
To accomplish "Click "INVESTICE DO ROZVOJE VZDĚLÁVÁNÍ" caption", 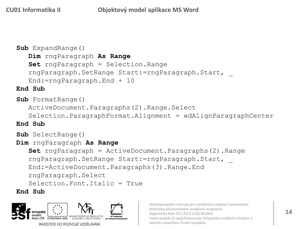I will [x=69, y=224].
